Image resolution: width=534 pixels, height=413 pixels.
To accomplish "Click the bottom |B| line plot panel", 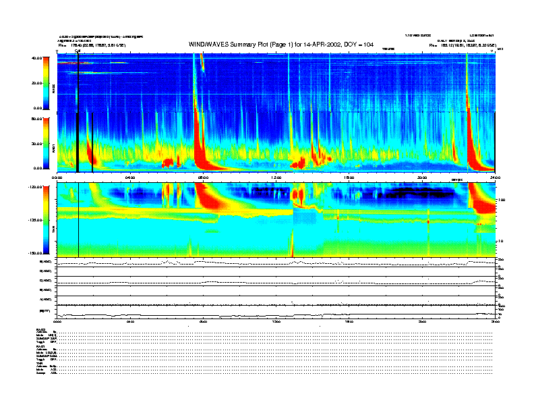I will (276, 312).
